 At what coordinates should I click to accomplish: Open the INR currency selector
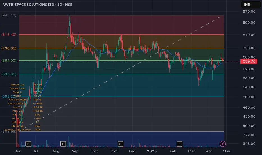[251, 5]
